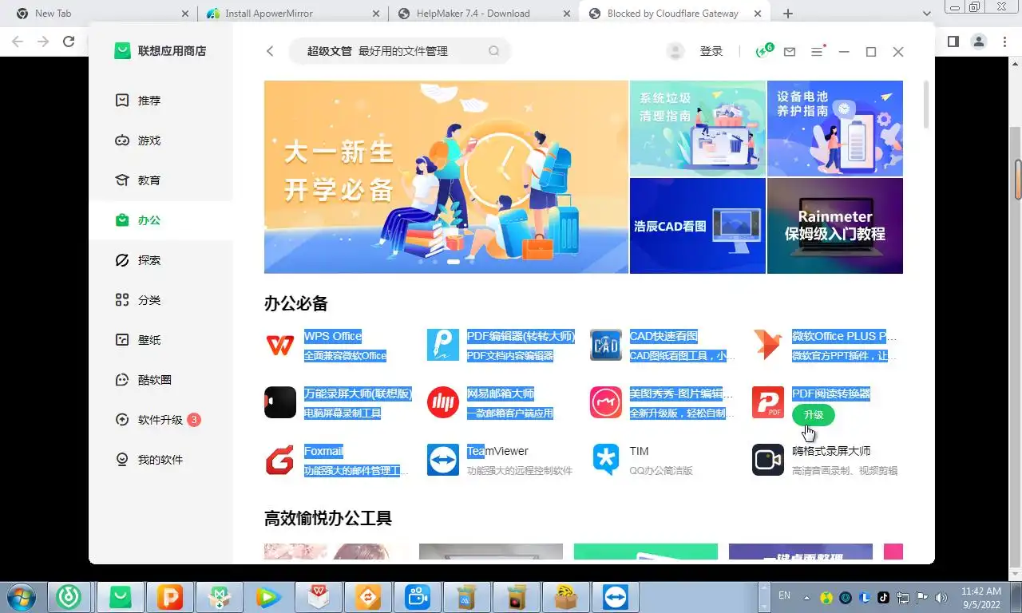Open the browser tab search dropdown
1022x613 pixels.
[926, 14]
